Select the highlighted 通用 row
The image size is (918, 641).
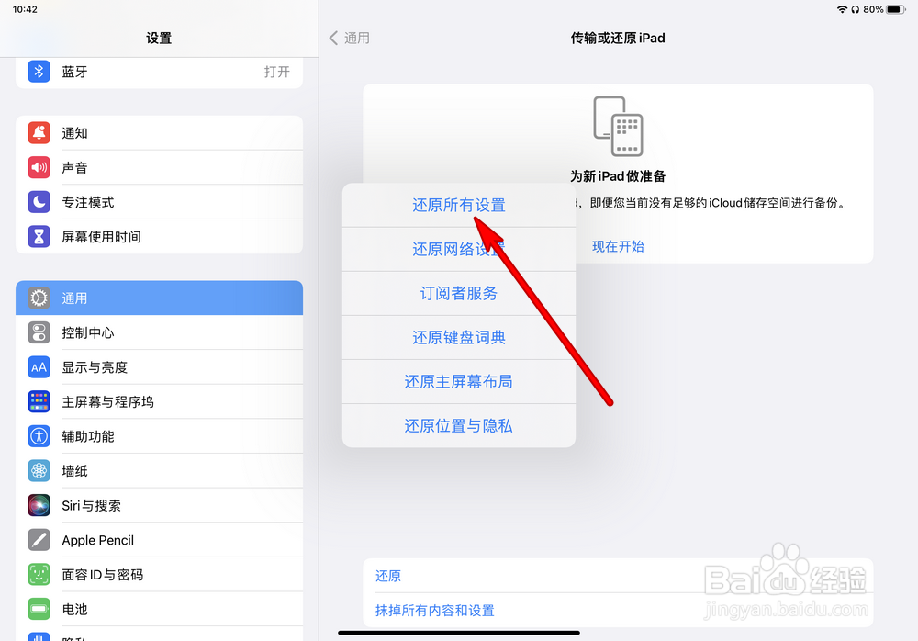[159, 298]
